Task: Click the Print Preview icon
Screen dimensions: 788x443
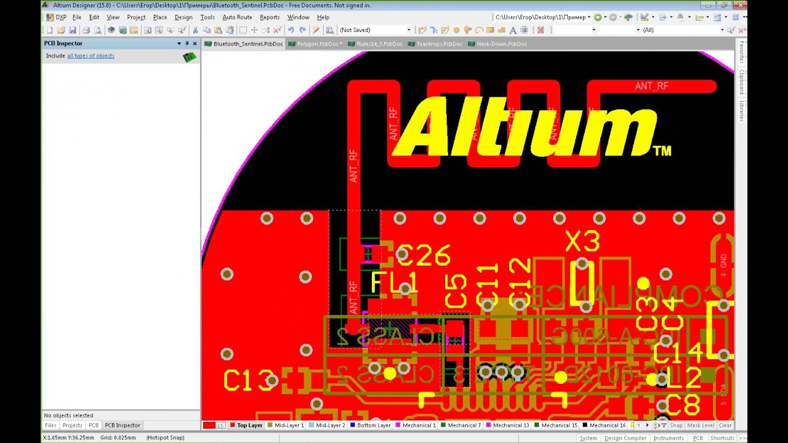Action: 98,30
